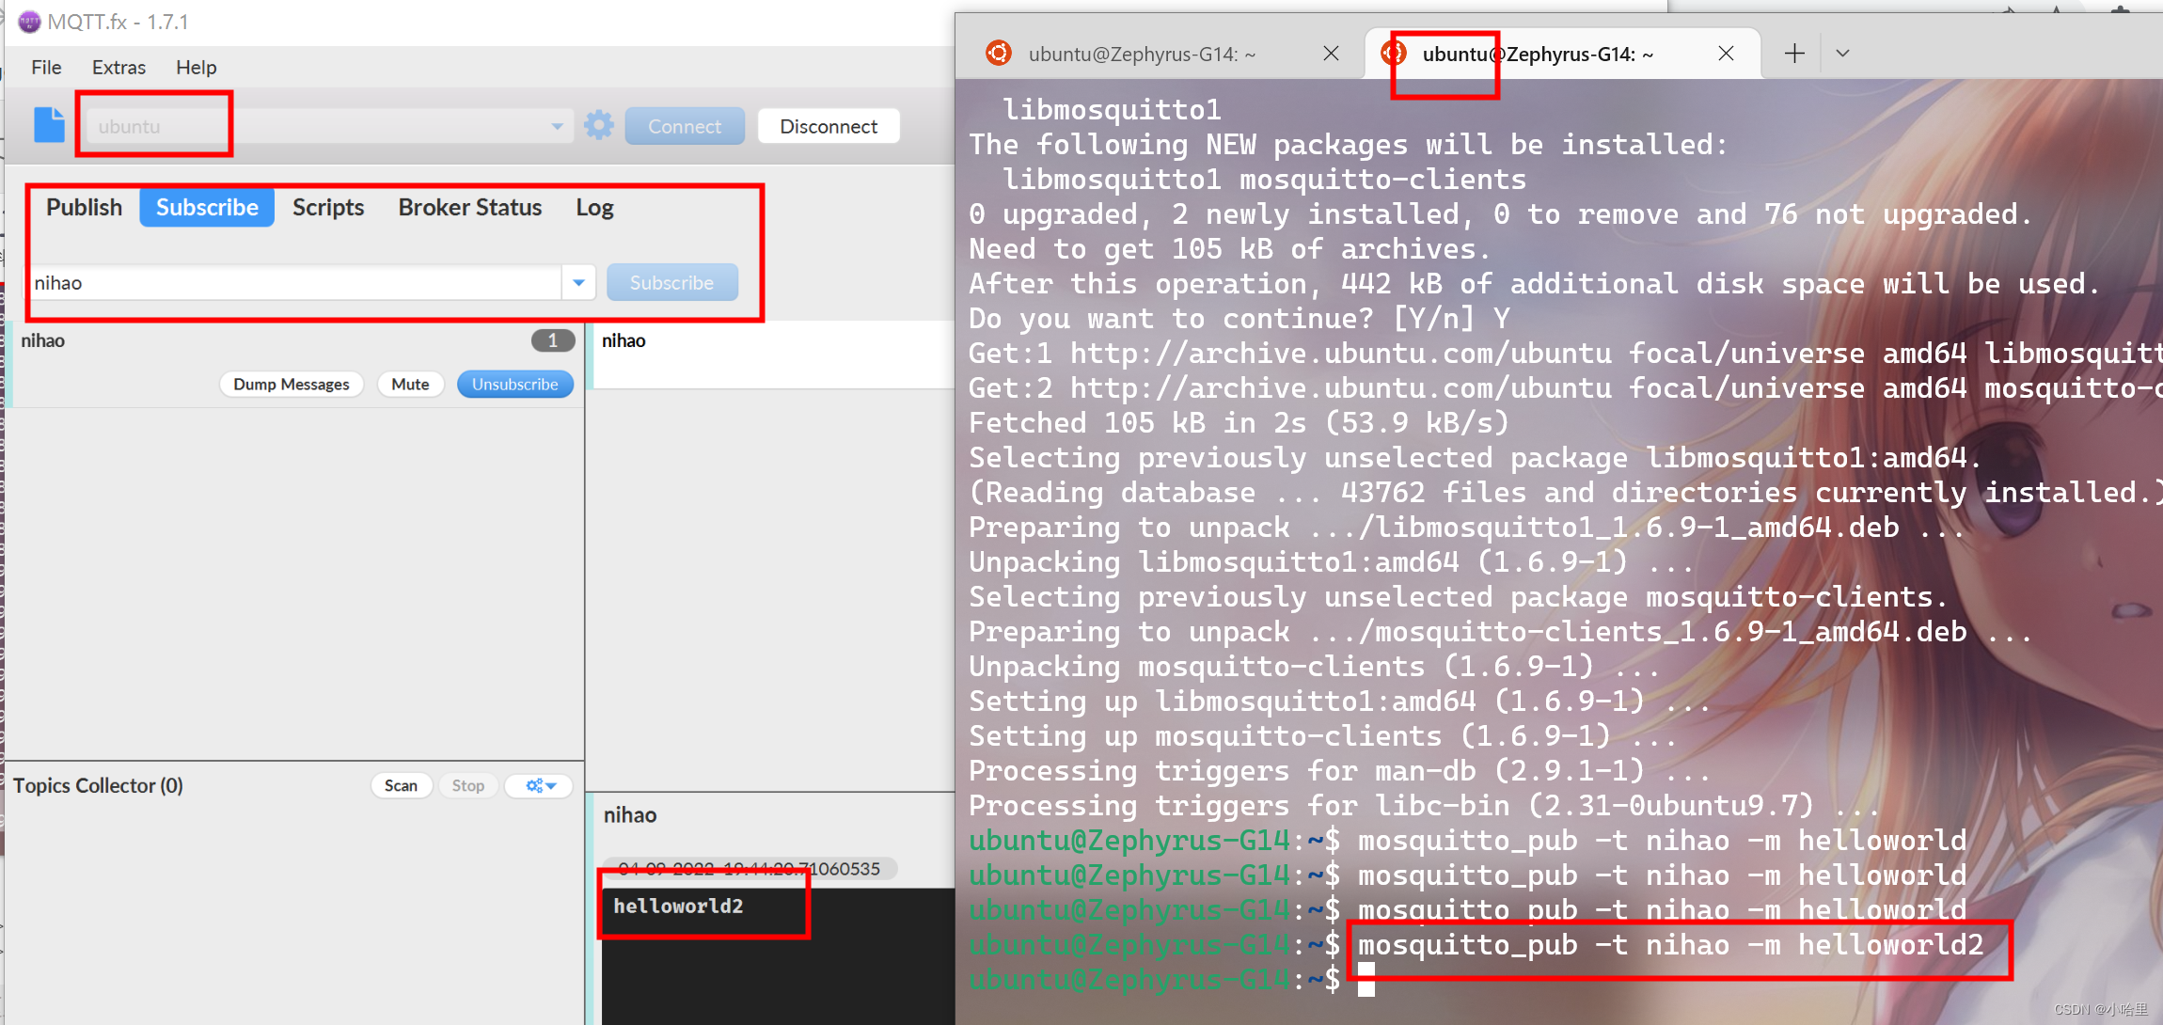Unsubscribe from the nihao topic
2163x1025 pixels.
pos(514,384)
